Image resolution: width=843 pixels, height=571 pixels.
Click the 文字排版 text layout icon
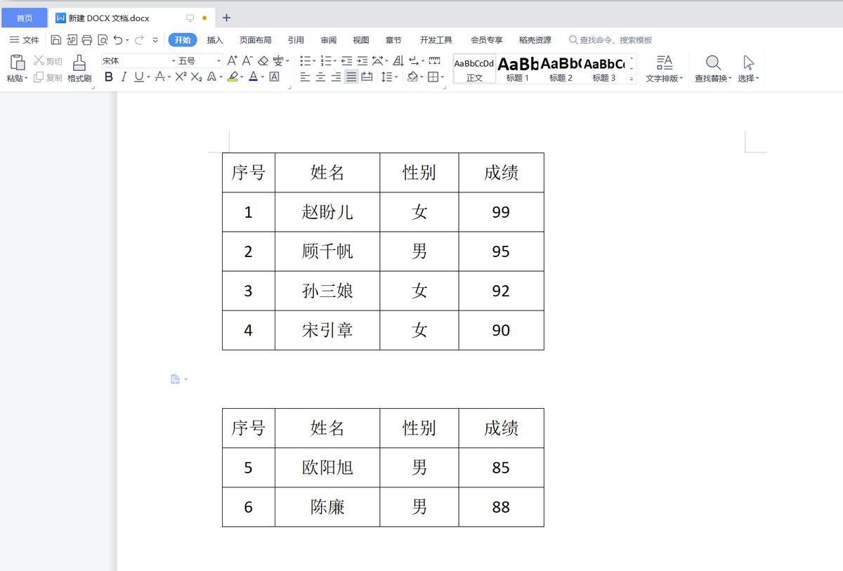[663, 68]
